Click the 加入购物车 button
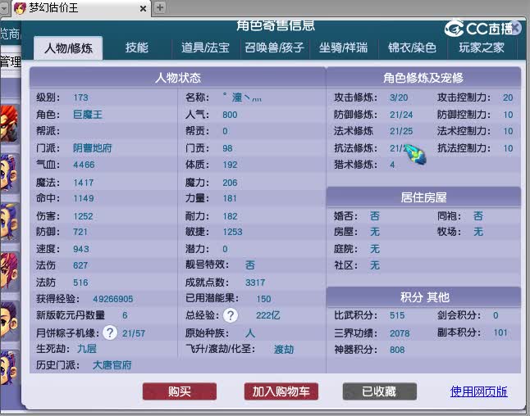Viewport: 530px width, 416px height. [281, 391]
